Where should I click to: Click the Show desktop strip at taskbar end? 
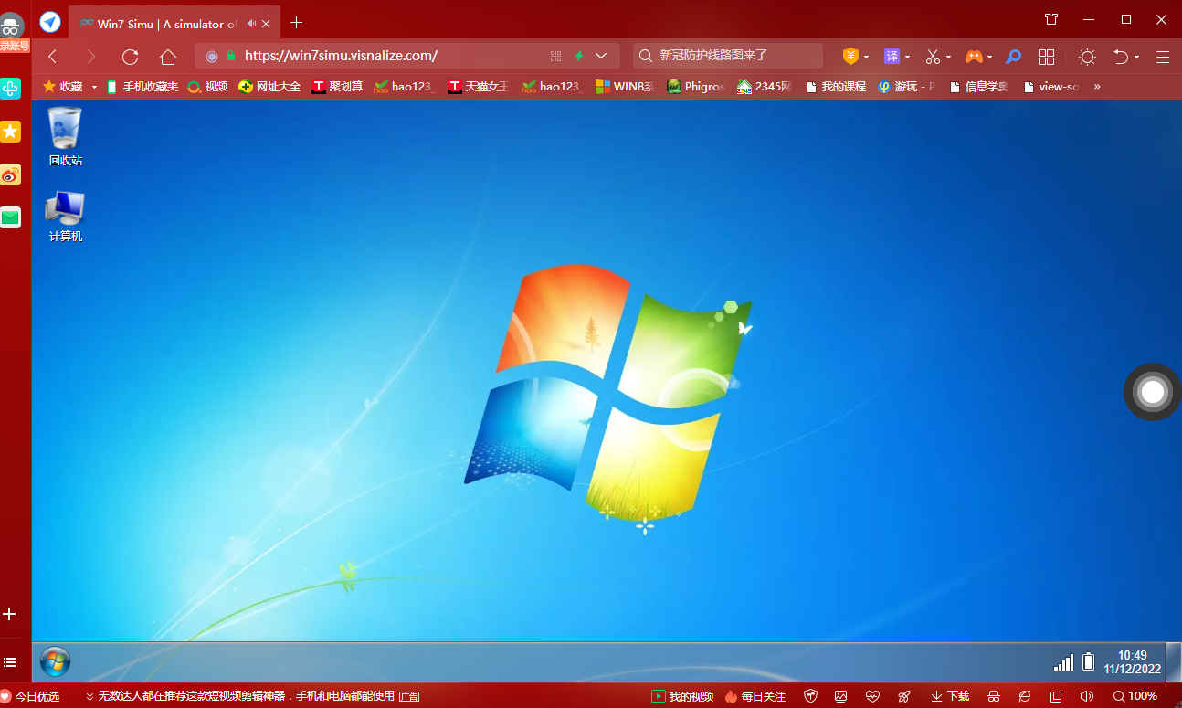1174,662
